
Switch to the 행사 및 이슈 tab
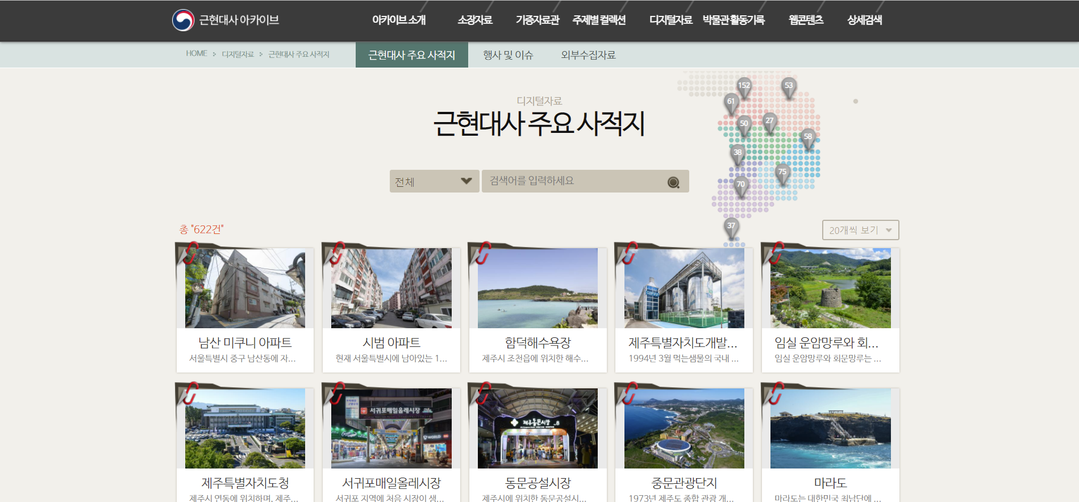tap(508, 55)
